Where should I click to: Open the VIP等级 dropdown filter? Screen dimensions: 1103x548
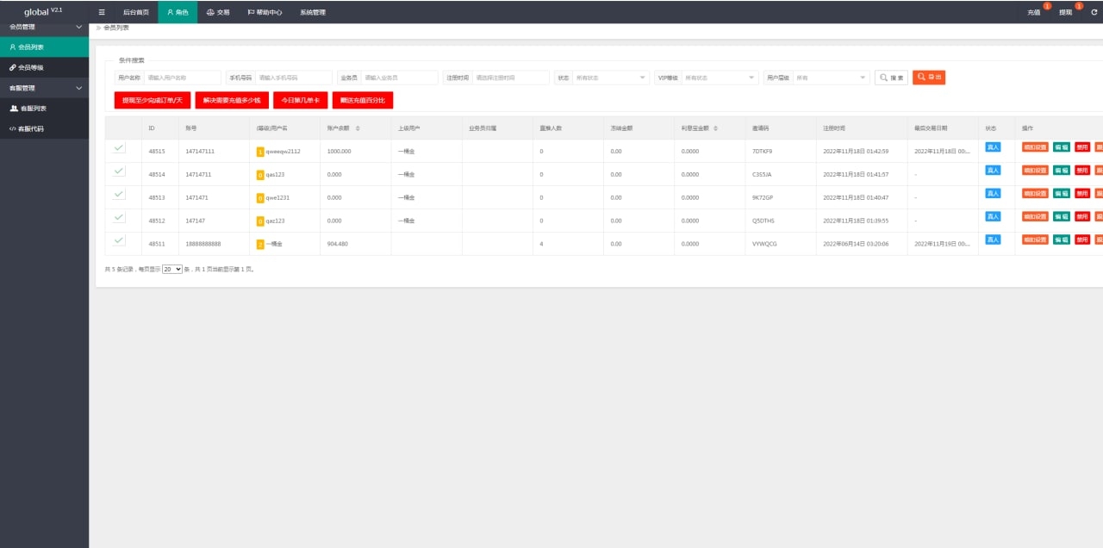pyautogui.click(x=720, y=78)
